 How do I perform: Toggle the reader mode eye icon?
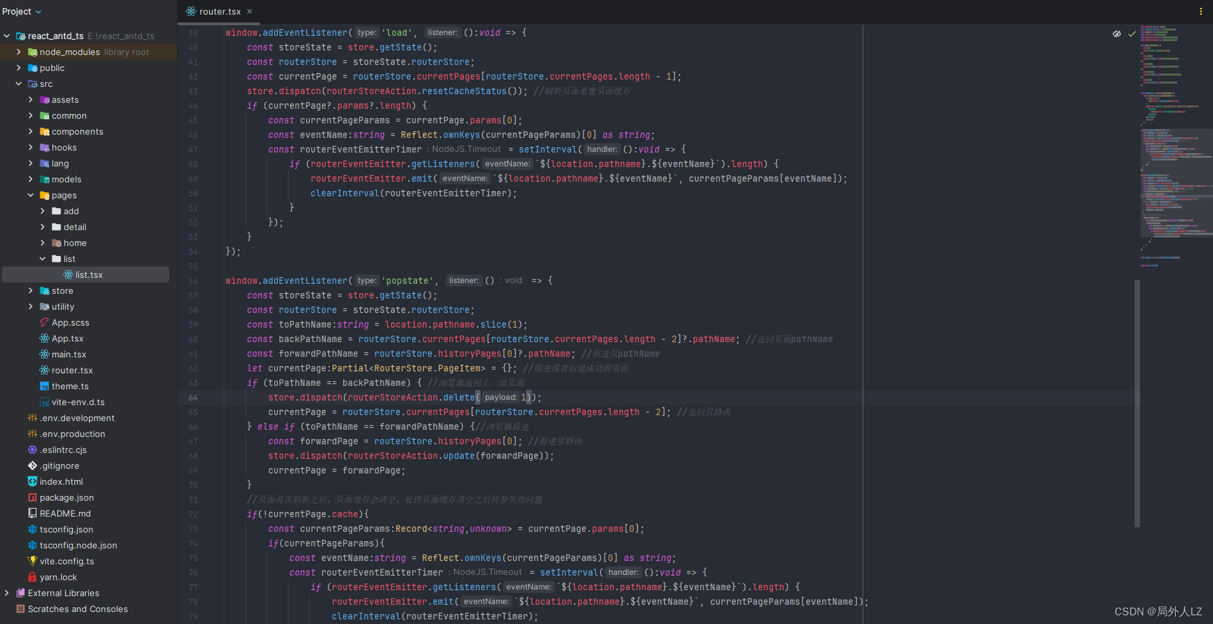pos(1117,34)
